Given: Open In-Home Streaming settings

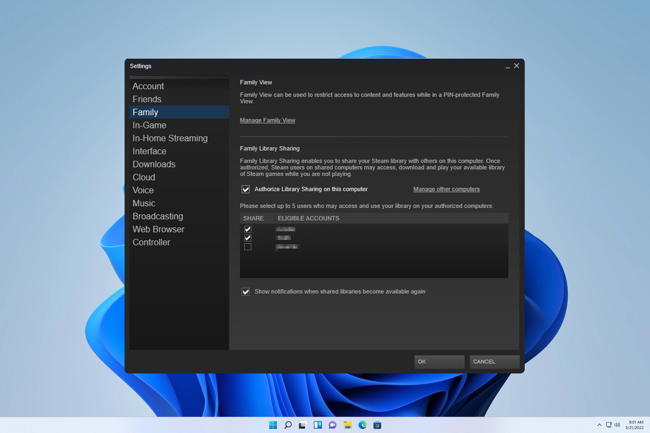Looking at the screenshot, I should pos(179,138).
